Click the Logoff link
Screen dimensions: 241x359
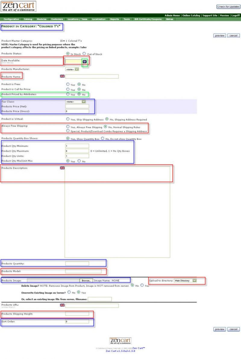pos(236,15)
